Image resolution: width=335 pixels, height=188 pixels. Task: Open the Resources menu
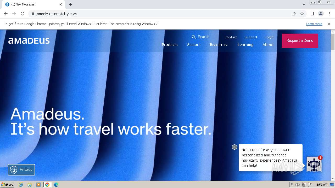click(x=219, y=45)
